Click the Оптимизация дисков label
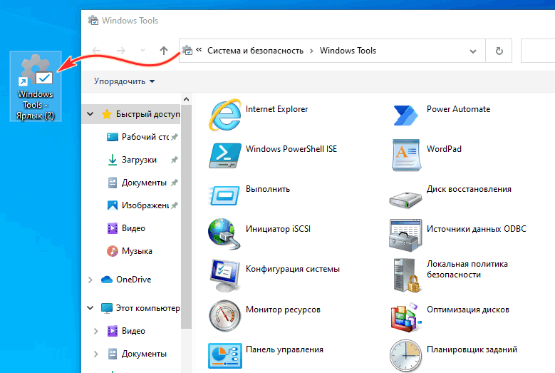This screenshot has height=373, width=555. (468, 310)
